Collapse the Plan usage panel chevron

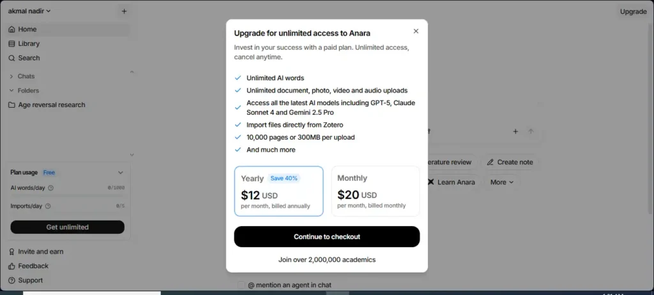coord(121,173)
